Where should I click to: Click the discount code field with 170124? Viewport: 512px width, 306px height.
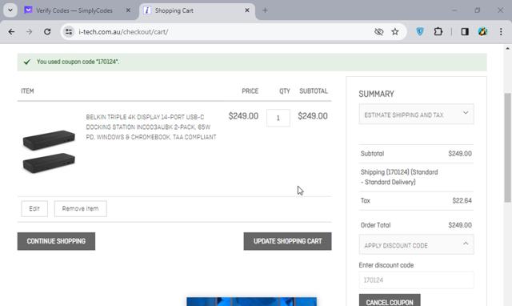pos(416,280)
